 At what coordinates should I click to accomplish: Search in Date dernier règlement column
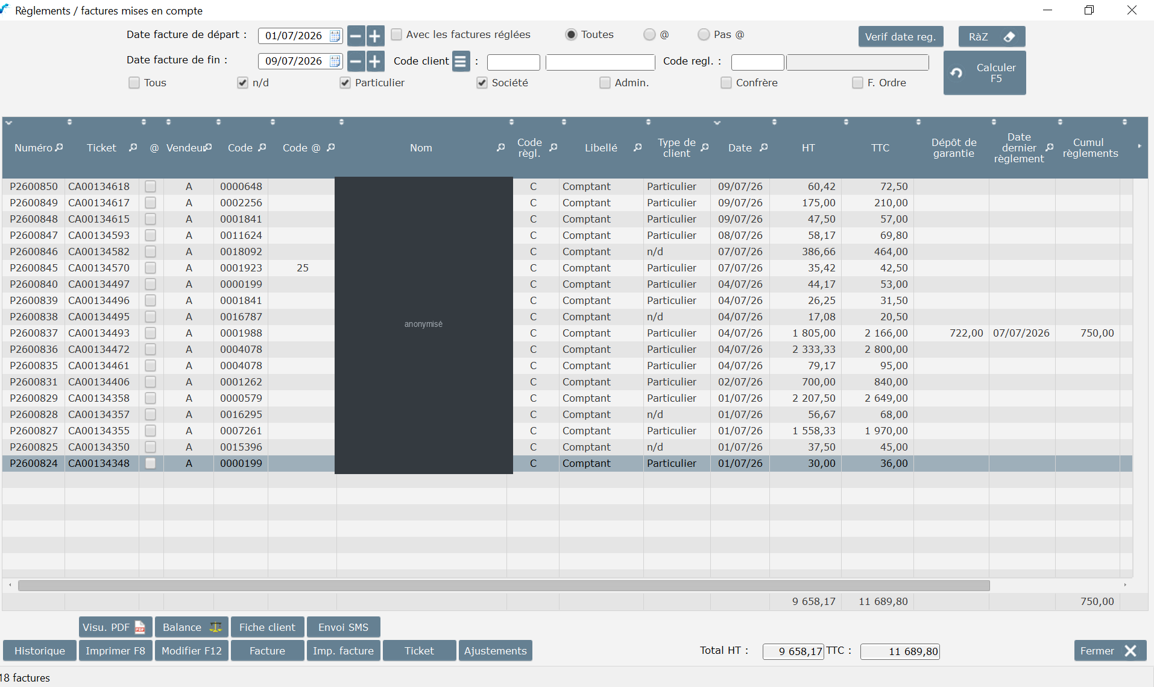click(x=1050, y=147)
